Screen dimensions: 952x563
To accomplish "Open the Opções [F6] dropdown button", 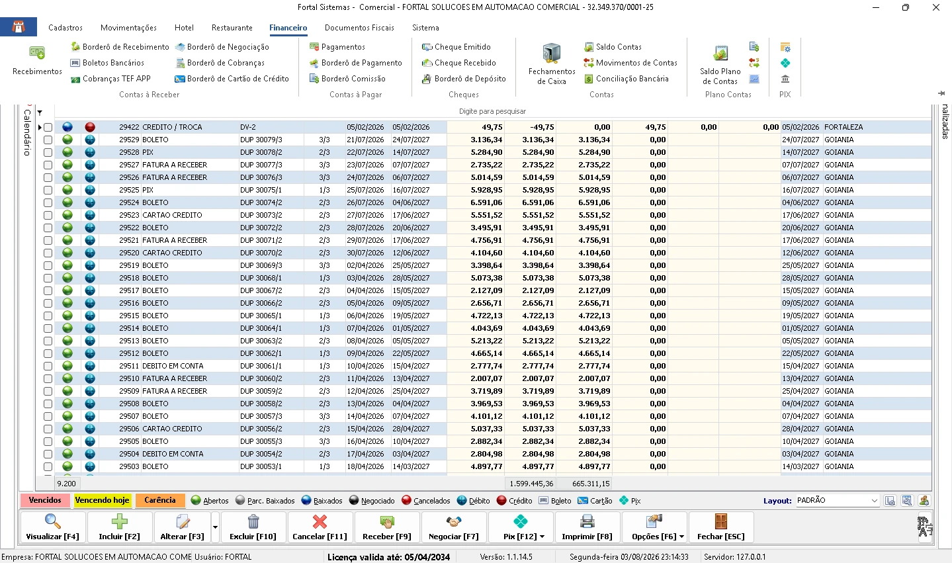I will tap(654, 527).
